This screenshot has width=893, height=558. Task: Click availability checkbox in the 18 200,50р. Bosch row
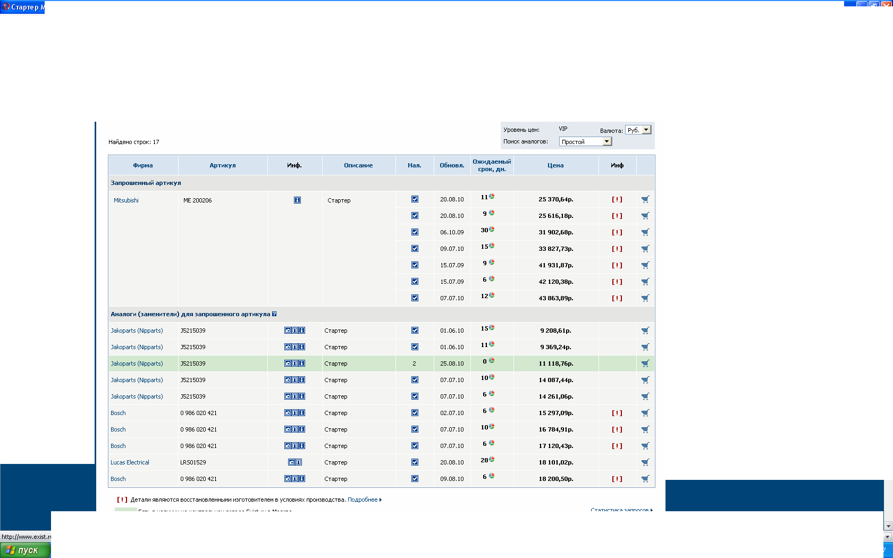tap(415, 479)
